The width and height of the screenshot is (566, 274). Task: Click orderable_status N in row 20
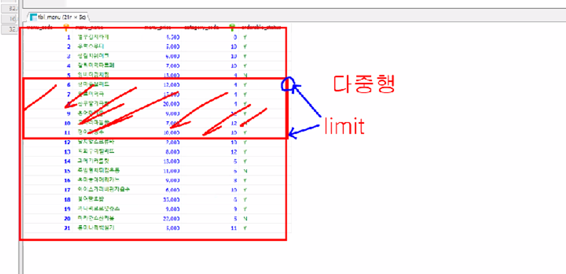pos(245,218)
